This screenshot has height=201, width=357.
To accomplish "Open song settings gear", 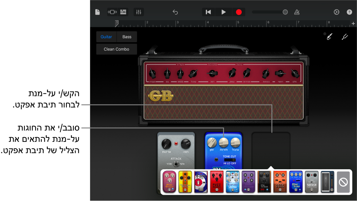I will point(336,12).
